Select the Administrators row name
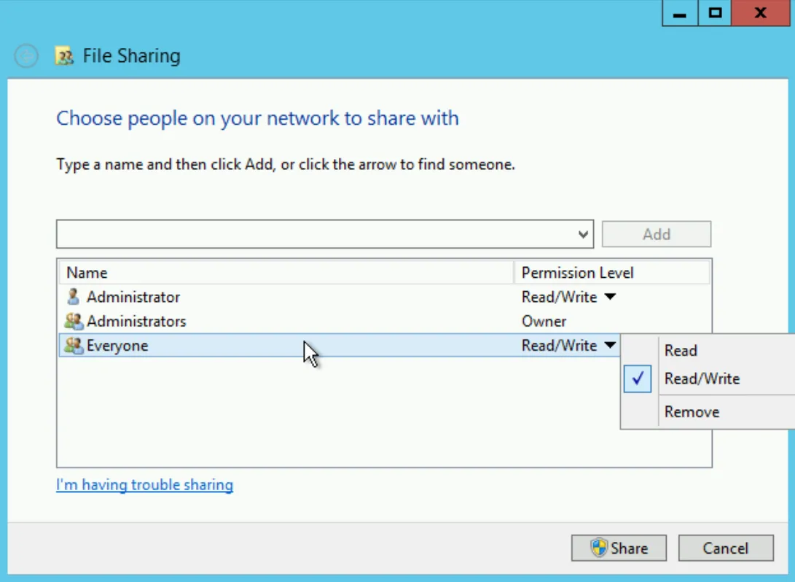The height and width of the screenshot is (582, 795). click(x=136, y=321)
